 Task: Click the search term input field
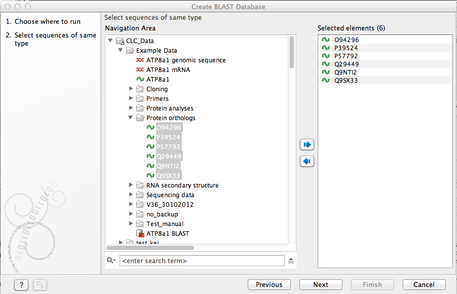pyautogui.click(x=202, y=261)
